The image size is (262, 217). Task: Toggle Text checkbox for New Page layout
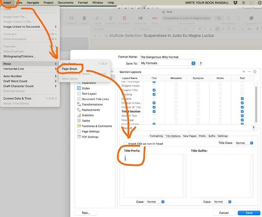coord(242,120)
